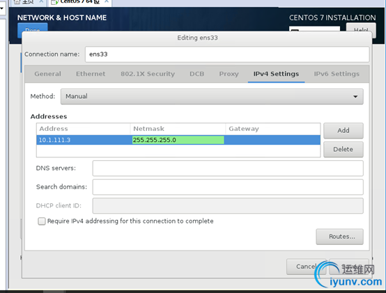Cancel editing the ens33 connection

click(307, 267)
